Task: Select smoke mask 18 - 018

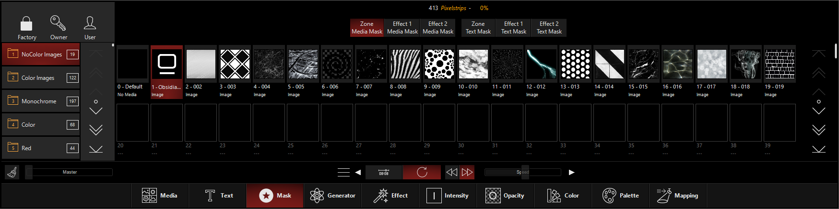Action: coord(746,72)
